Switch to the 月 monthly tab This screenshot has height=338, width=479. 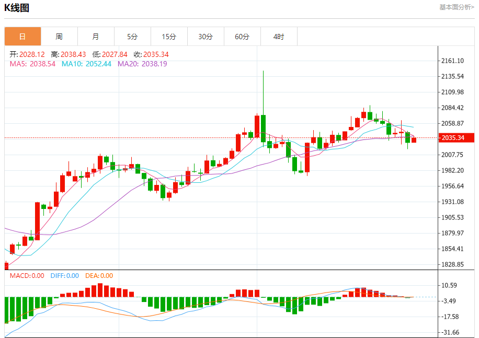96,37
